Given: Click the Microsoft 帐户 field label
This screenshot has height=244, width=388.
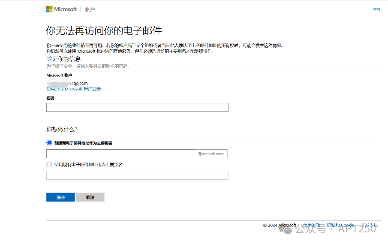Looking at the screenshot, I should coord(59,75).
